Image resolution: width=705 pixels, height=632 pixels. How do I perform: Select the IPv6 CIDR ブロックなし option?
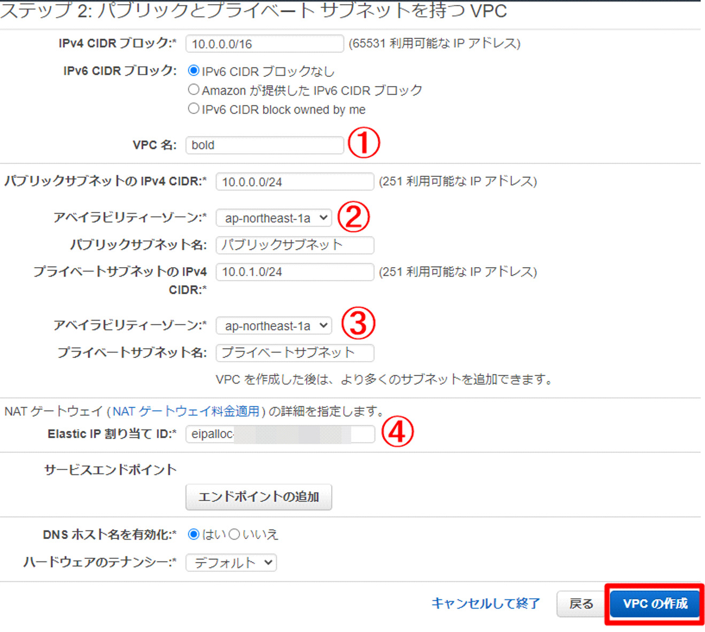pyautogui.click(x=193, y=70)
